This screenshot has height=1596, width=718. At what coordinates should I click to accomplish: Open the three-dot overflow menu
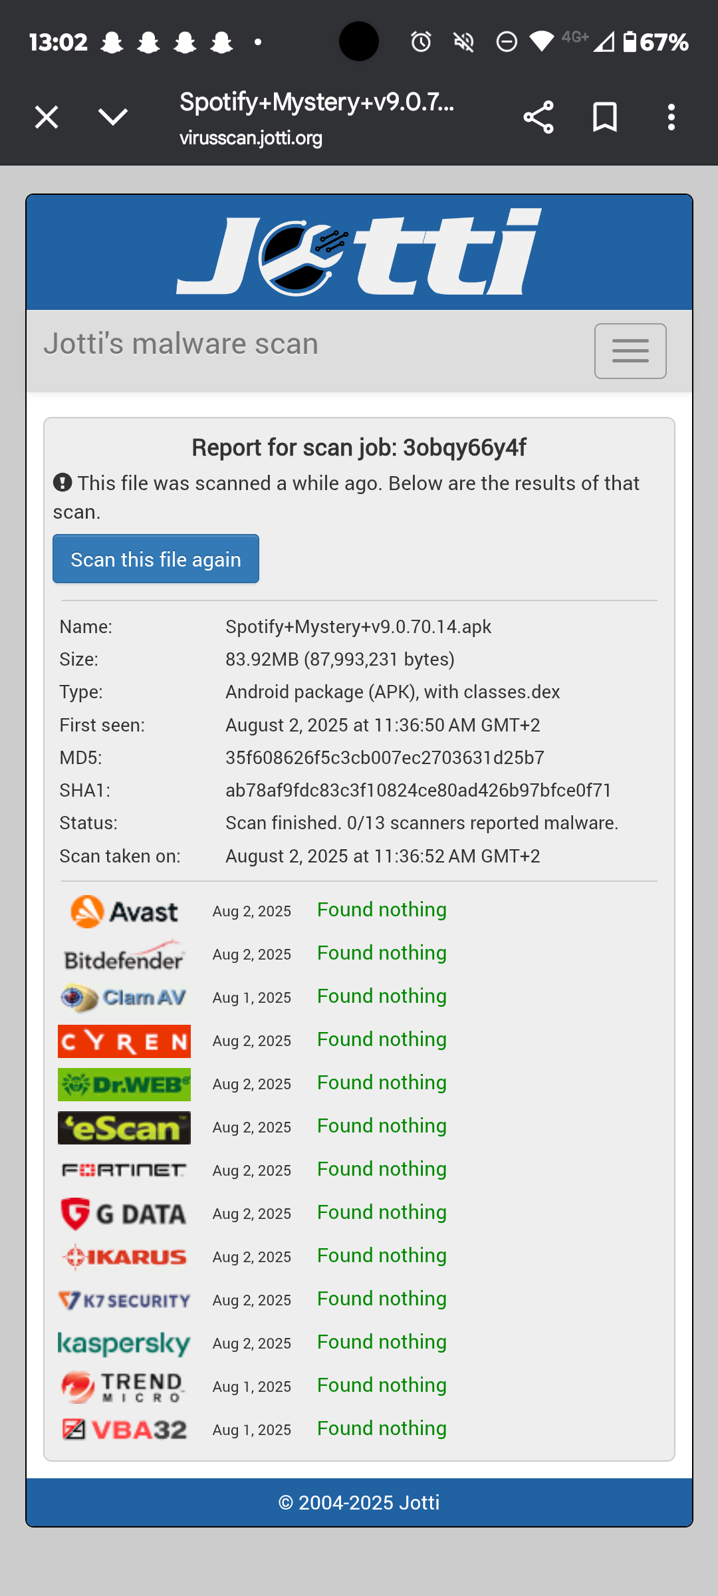click(x=671, y=118)
